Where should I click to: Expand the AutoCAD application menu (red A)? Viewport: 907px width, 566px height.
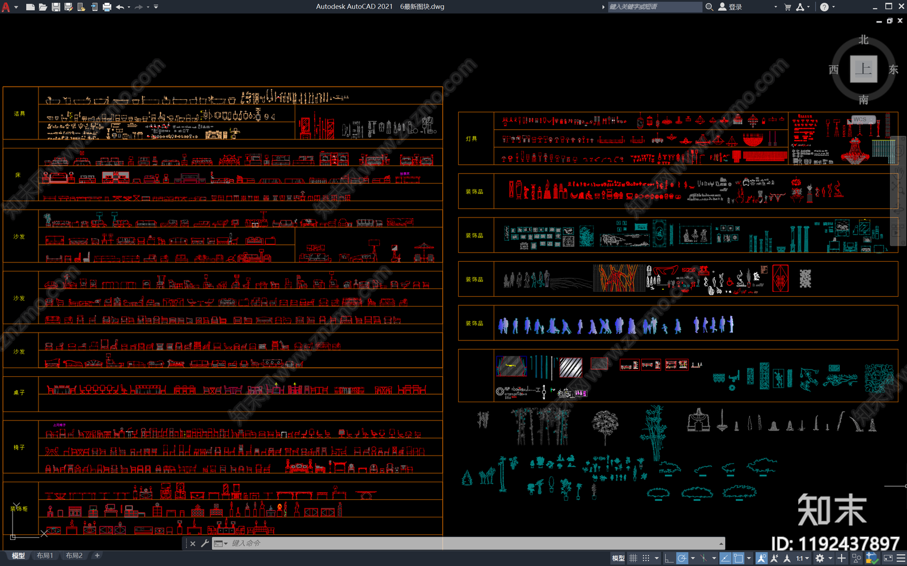point(6,7)
